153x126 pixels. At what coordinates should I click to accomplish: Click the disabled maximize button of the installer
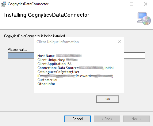coord(132,4)
